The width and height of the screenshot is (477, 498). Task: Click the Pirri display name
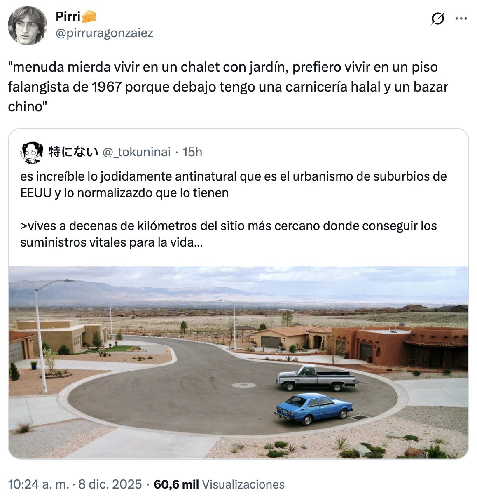coord(68,16)
